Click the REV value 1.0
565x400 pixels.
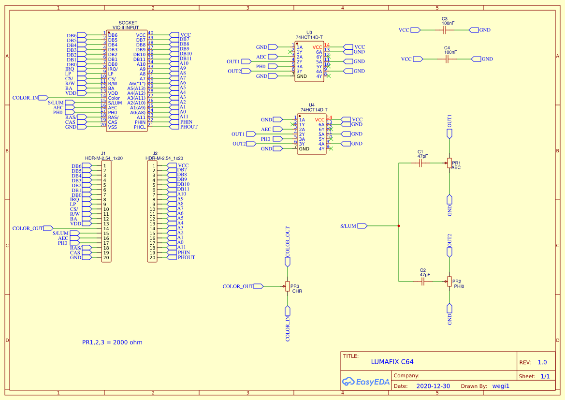tap(542, 362)
